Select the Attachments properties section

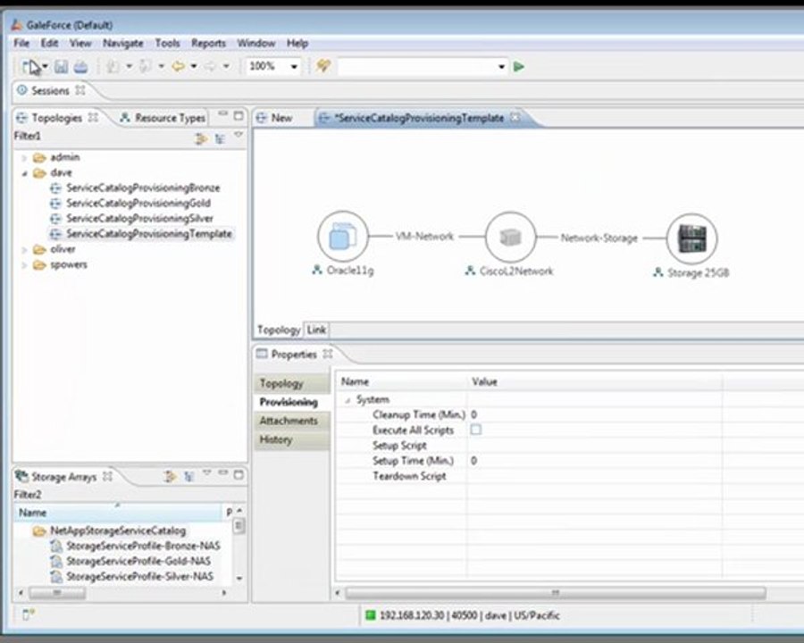tap(290, 421)
